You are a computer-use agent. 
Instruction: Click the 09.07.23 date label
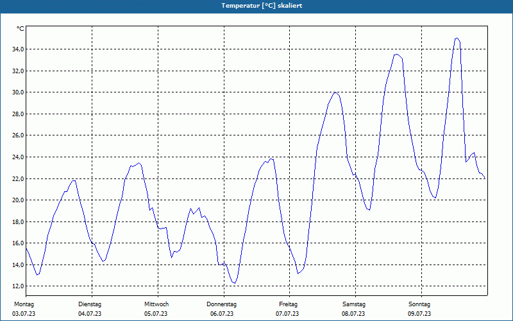tap(419, 314)
